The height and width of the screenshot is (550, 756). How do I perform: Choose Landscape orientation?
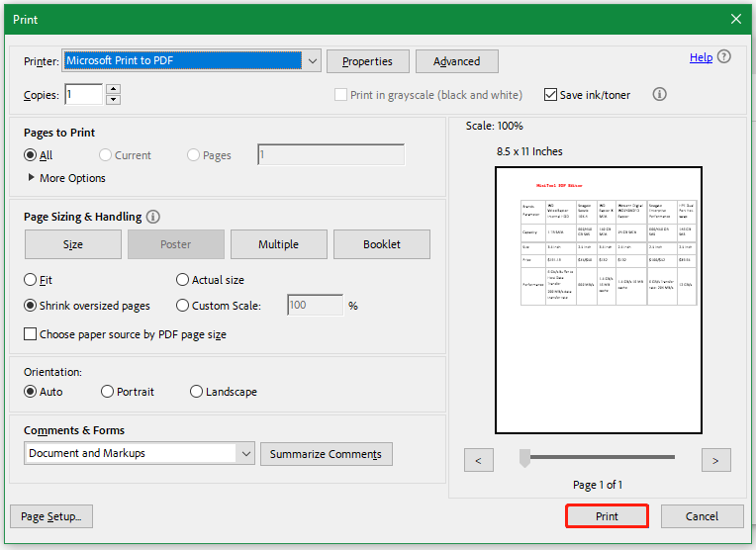tap(196, 392)
